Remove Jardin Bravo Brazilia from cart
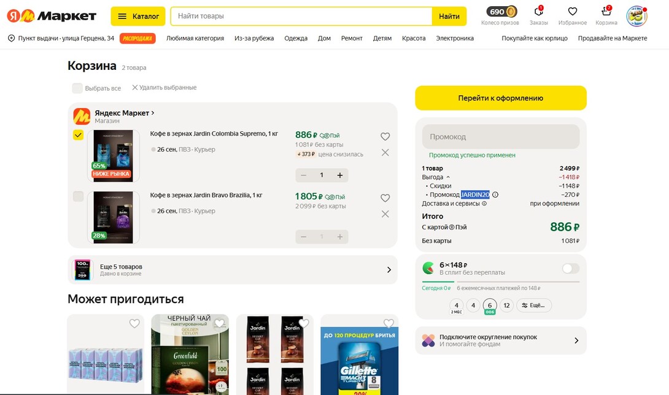Image resolution: width=669 pixels, height=395 pixels. 385,214
